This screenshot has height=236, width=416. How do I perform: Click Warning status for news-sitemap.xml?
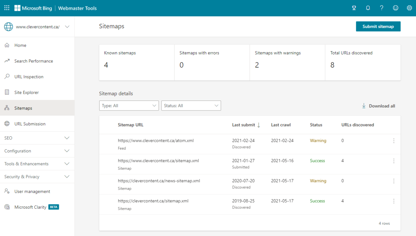318,181
